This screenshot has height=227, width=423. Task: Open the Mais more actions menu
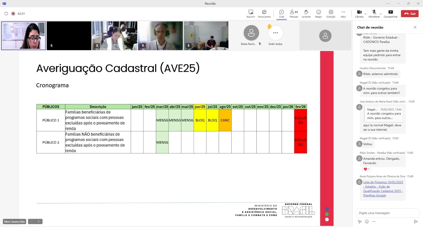click(343, 12)
